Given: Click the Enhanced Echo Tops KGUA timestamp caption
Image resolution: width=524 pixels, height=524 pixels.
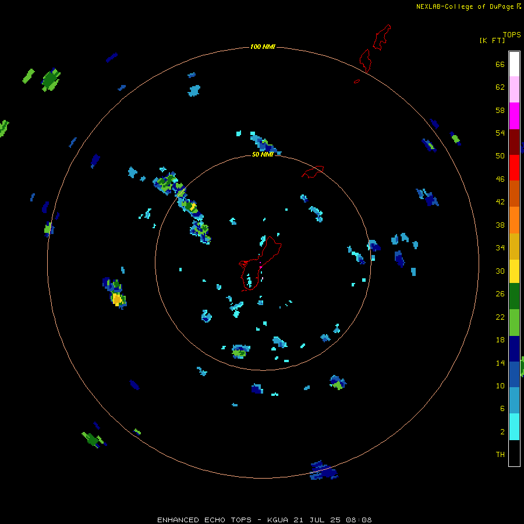Looking at the screenshot, I should (x=264, y=520).
